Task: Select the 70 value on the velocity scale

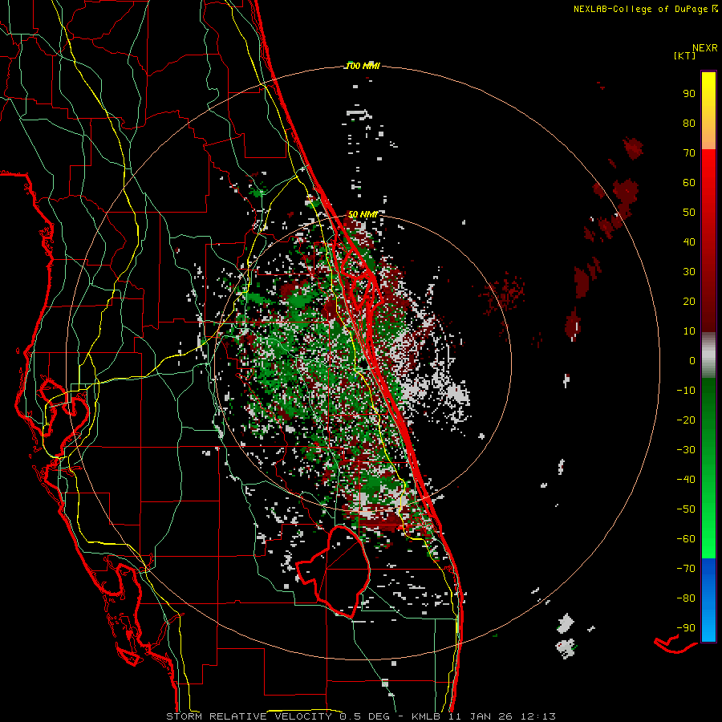Action: pos(689,153)
